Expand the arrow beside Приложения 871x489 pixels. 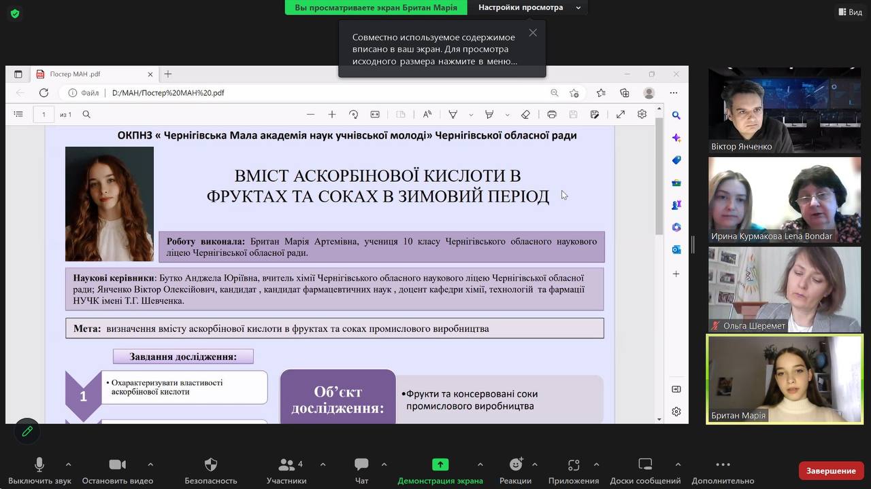596,465
